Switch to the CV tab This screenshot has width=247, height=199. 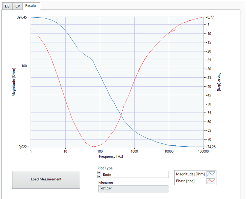click(x=17, y=6)
